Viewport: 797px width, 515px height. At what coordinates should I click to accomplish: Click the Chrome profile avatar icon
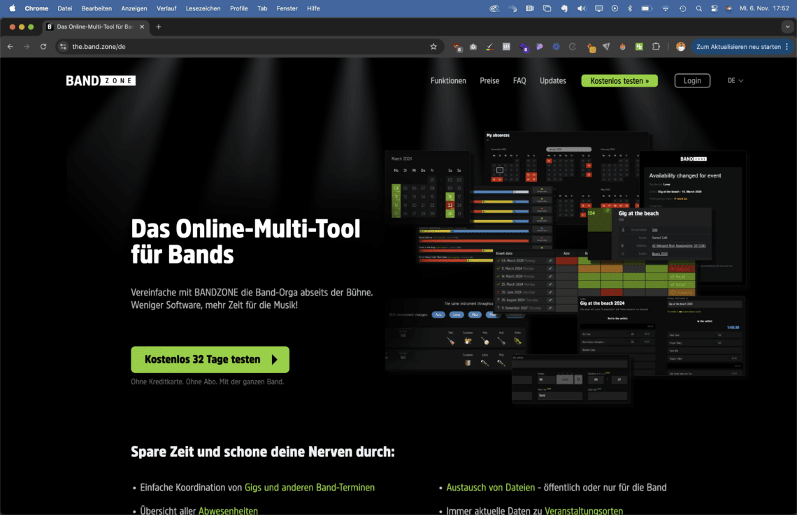tap(680, 47)
